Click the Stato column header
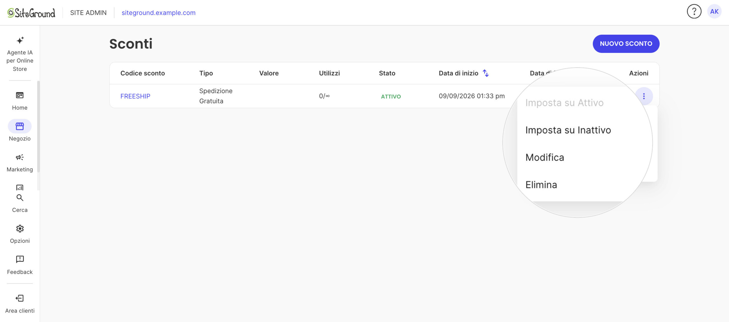 387,73
